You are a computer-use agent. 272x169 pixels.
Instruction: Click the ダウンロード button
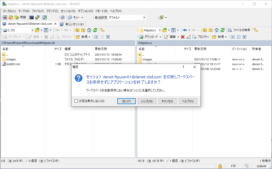(x=149, y=37)
